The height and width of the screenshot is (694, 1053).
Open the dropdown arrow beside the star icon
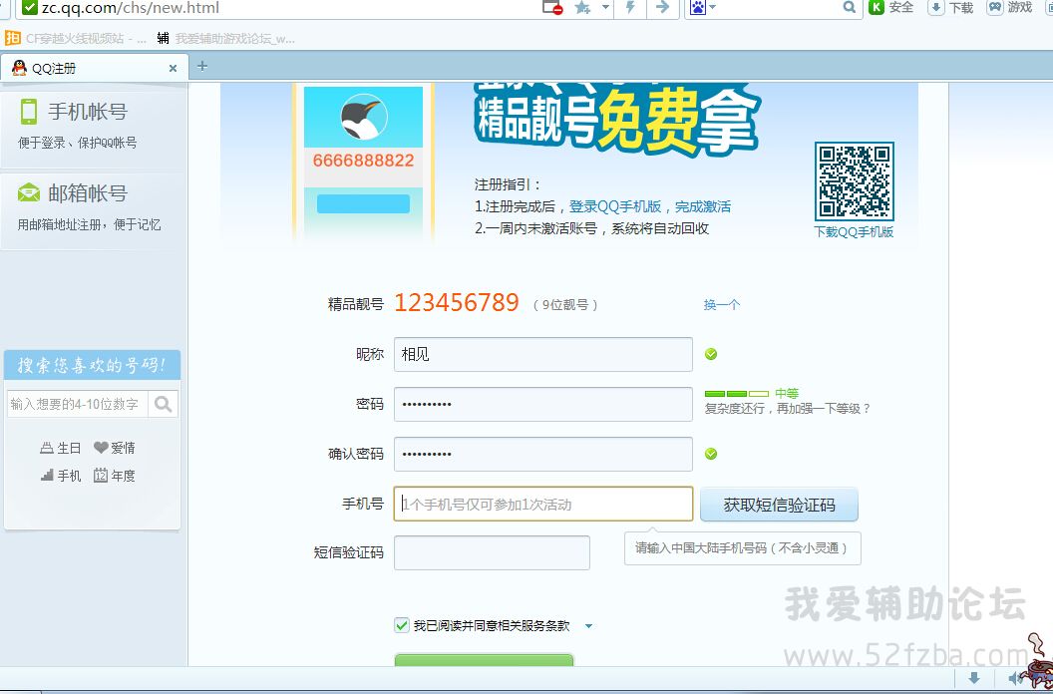click(605, 7)
